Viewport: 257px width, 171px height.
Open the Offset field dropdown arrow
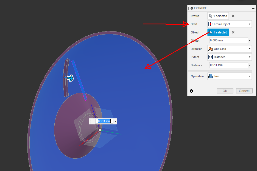click(x=250, y=40)
